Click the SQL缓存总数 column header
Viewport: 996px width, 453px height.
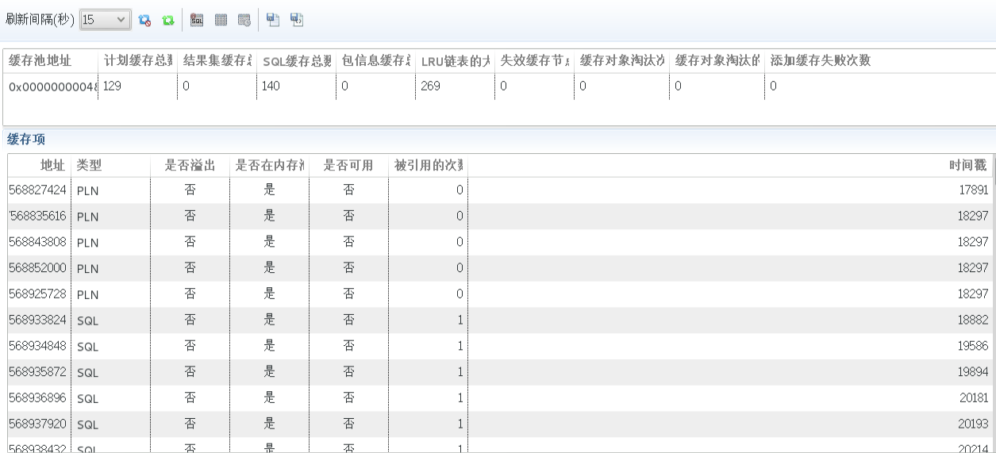pyautogui.click(x=297, y=62)
